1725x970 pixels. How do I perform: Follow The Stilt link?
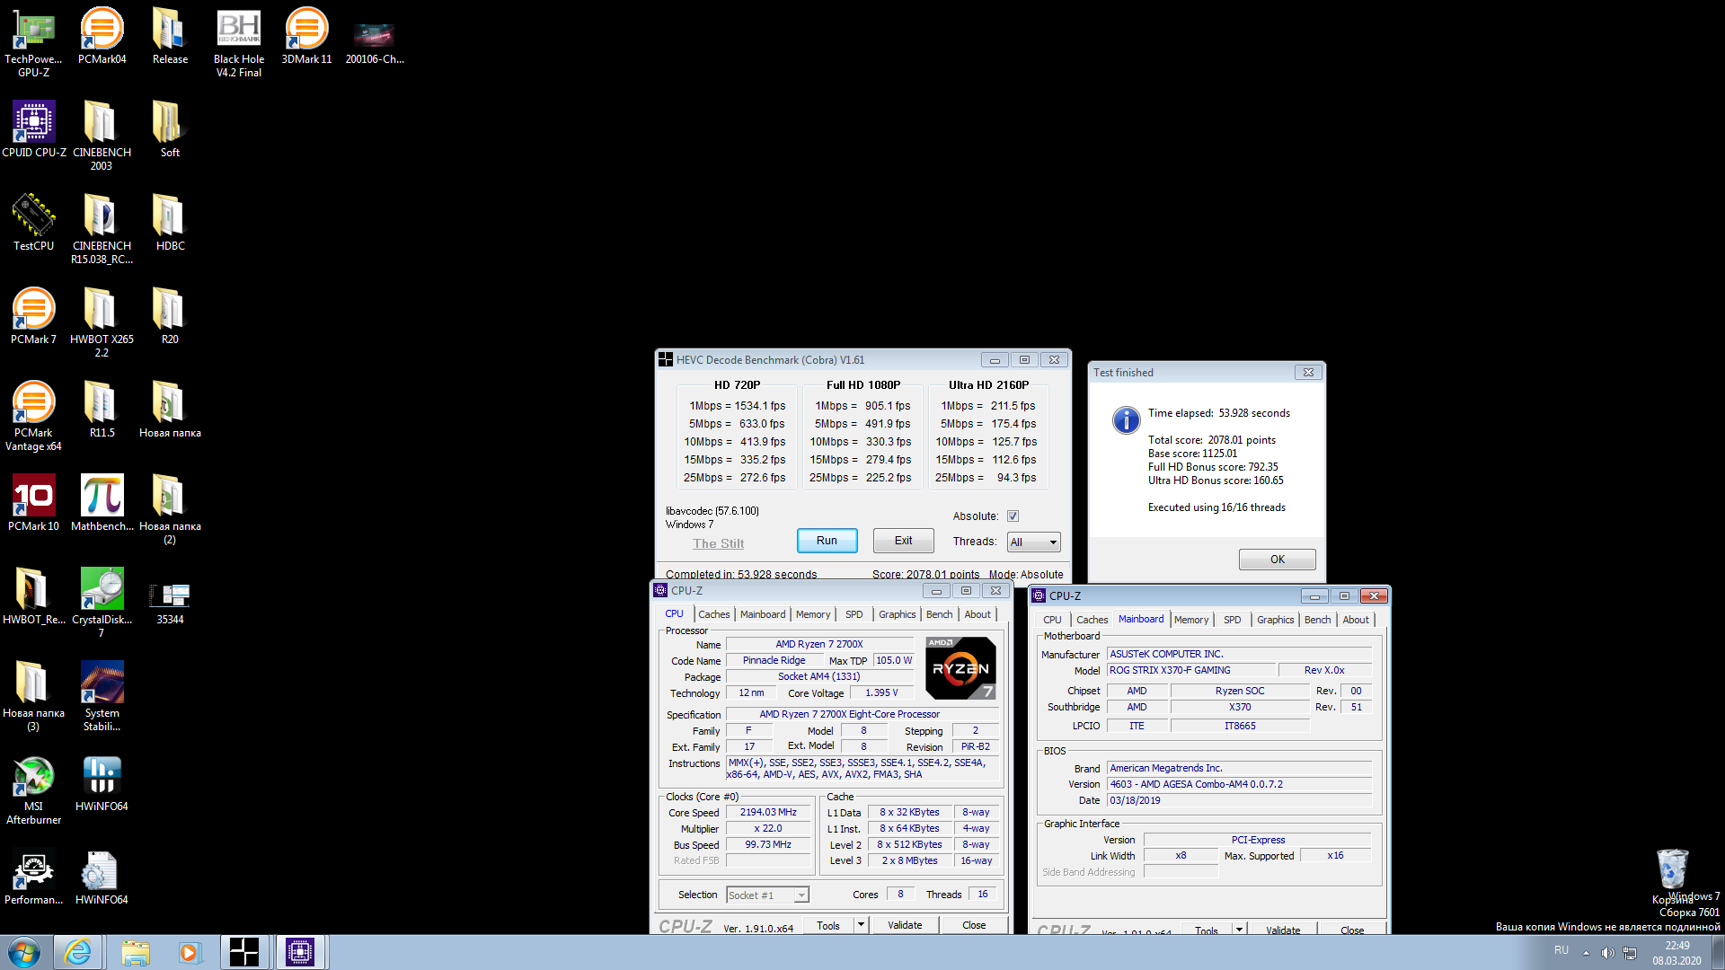(x=719, y=543)
